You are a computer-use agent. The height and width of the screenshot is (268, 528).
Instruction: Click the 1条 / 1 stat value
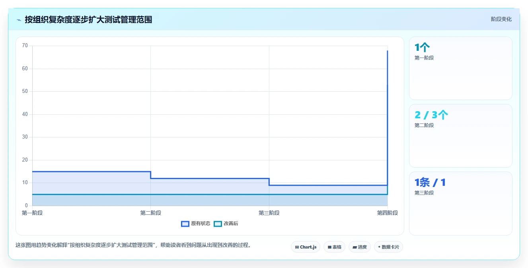point(430,183)
